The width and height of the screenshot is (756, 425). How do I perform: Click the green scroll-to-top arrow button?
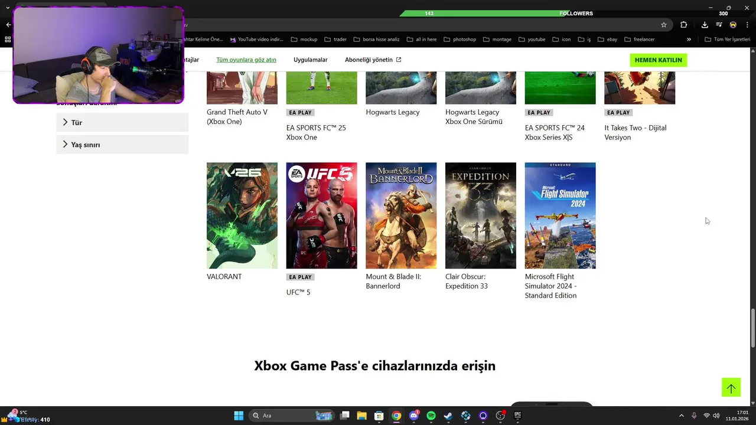pyautogui.click(x=731, y=387)
